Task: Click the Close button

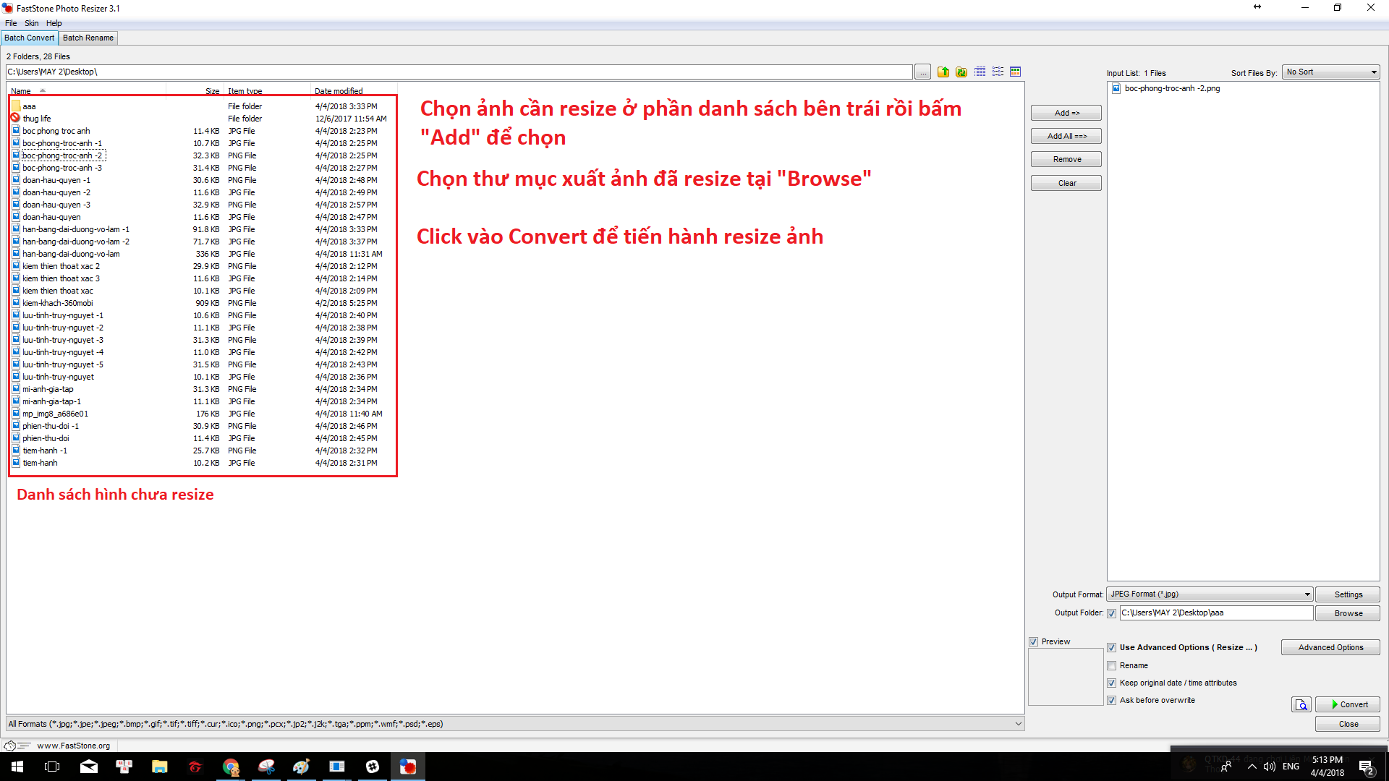Action: [1348, 724]
